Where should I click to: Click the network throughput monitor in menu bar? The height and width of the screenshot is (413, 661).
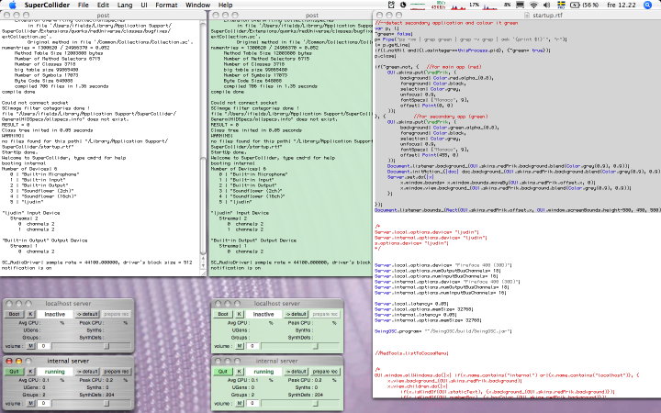pyautogui.click(x=439, y=6)
